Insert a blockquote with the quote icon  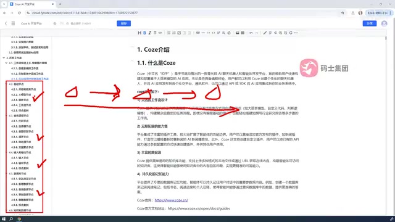point(197,33)
